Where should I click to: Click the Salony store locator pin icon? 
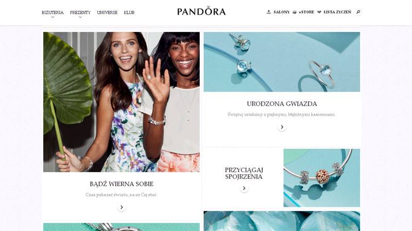[x=268, y=12]
